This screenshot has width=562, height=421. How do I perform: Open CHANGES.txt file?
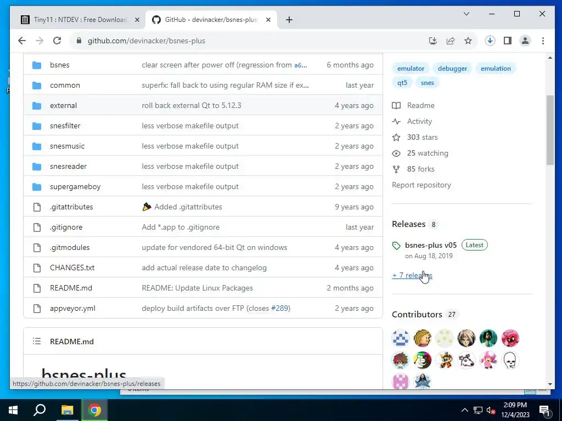pyautogui.click(x=72, y=268)
